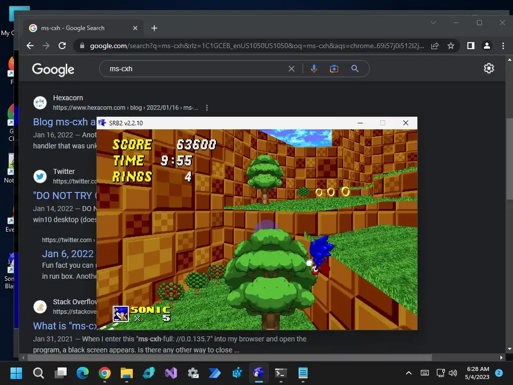This screenshot has width=513, height=385.
Task: Open the 'Jan 6, 2022' Twitter sub-result
Action: (x=68, y=254)
